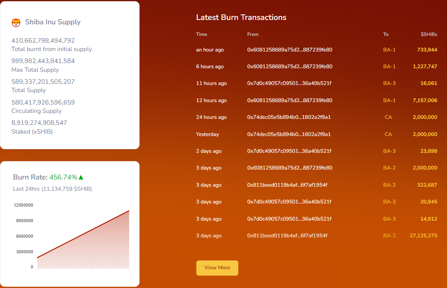
Task: Click the From address in the 24 hours ago row
Action: point(289,117)
